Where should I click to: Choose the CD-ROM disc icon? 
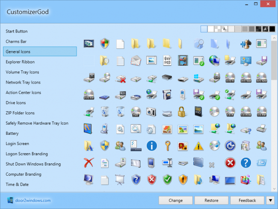(246, 111)
